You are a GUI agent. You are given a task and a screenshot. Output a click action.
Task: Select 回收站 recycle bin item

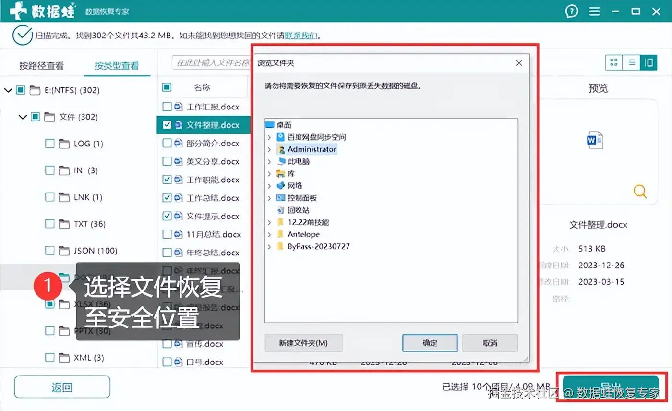[x=298, y=210]
